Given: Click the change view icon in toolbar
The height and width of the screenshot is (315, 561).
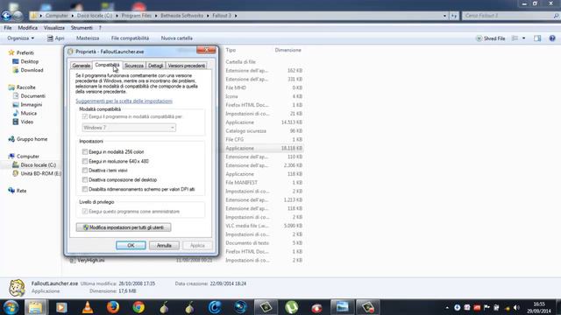Looking at the screenshot, I should tap(515, 38).
